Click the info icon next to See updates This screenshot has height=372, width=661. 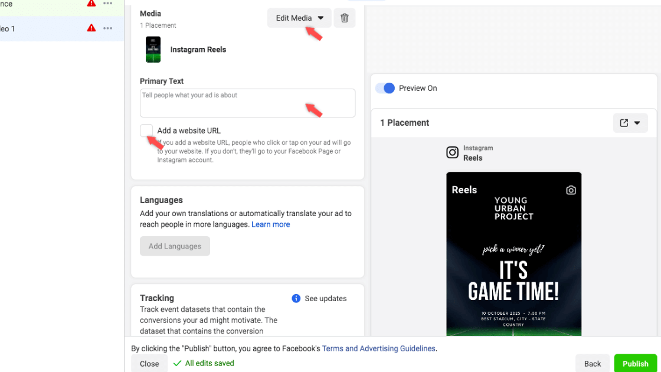pyautogui.click(x=296, y=298)
